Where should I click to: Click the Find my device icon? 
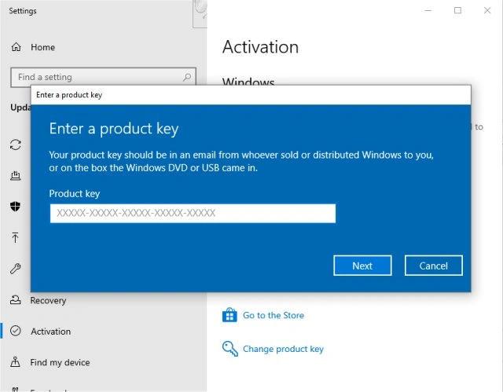tap(16, 362)
